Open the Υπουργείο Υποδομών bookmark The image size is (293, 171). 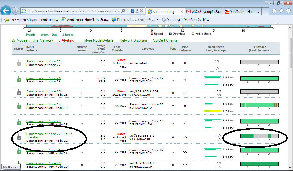[185, 20]
